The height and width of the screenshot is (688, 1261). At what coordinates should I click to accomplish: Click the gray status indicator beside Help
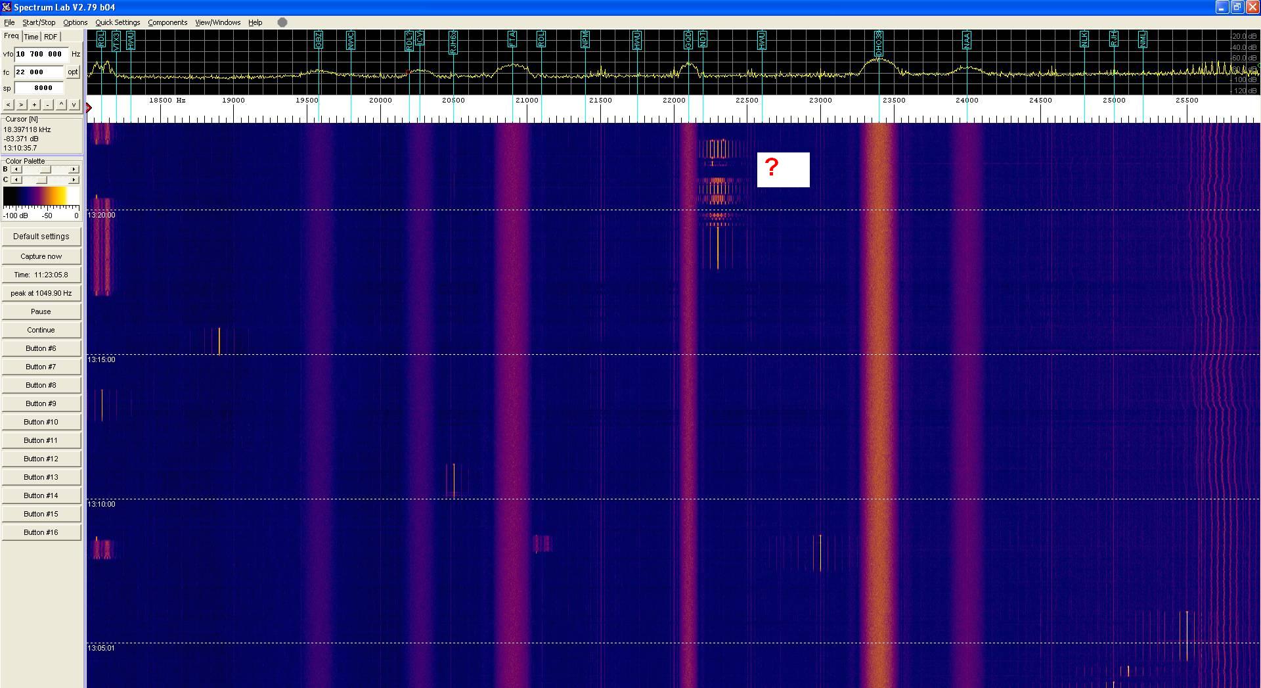282,22
